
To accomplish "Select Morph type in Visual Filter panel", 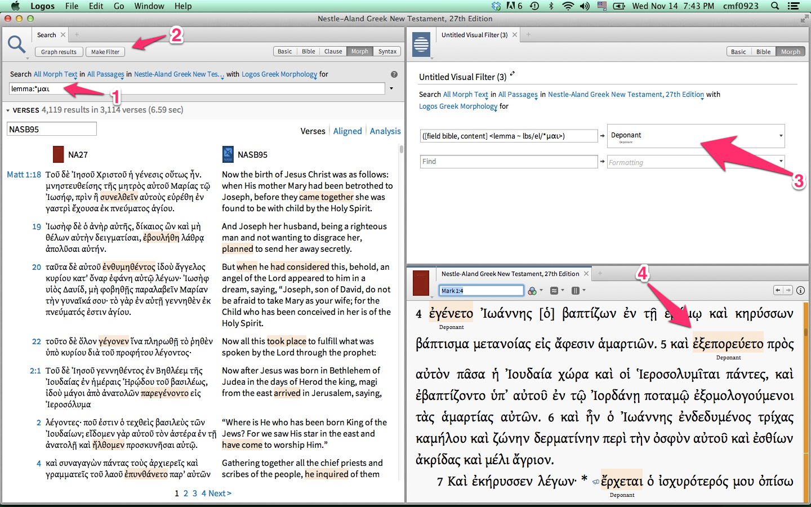I will pyautogui.click(x=791, y=51).
